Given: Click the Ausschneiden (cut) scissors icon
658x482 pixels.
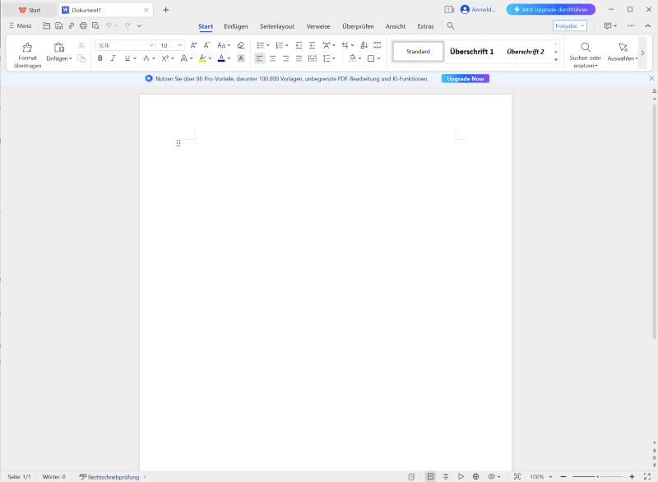Looking at the screenshot, I should tap(80, 44).
